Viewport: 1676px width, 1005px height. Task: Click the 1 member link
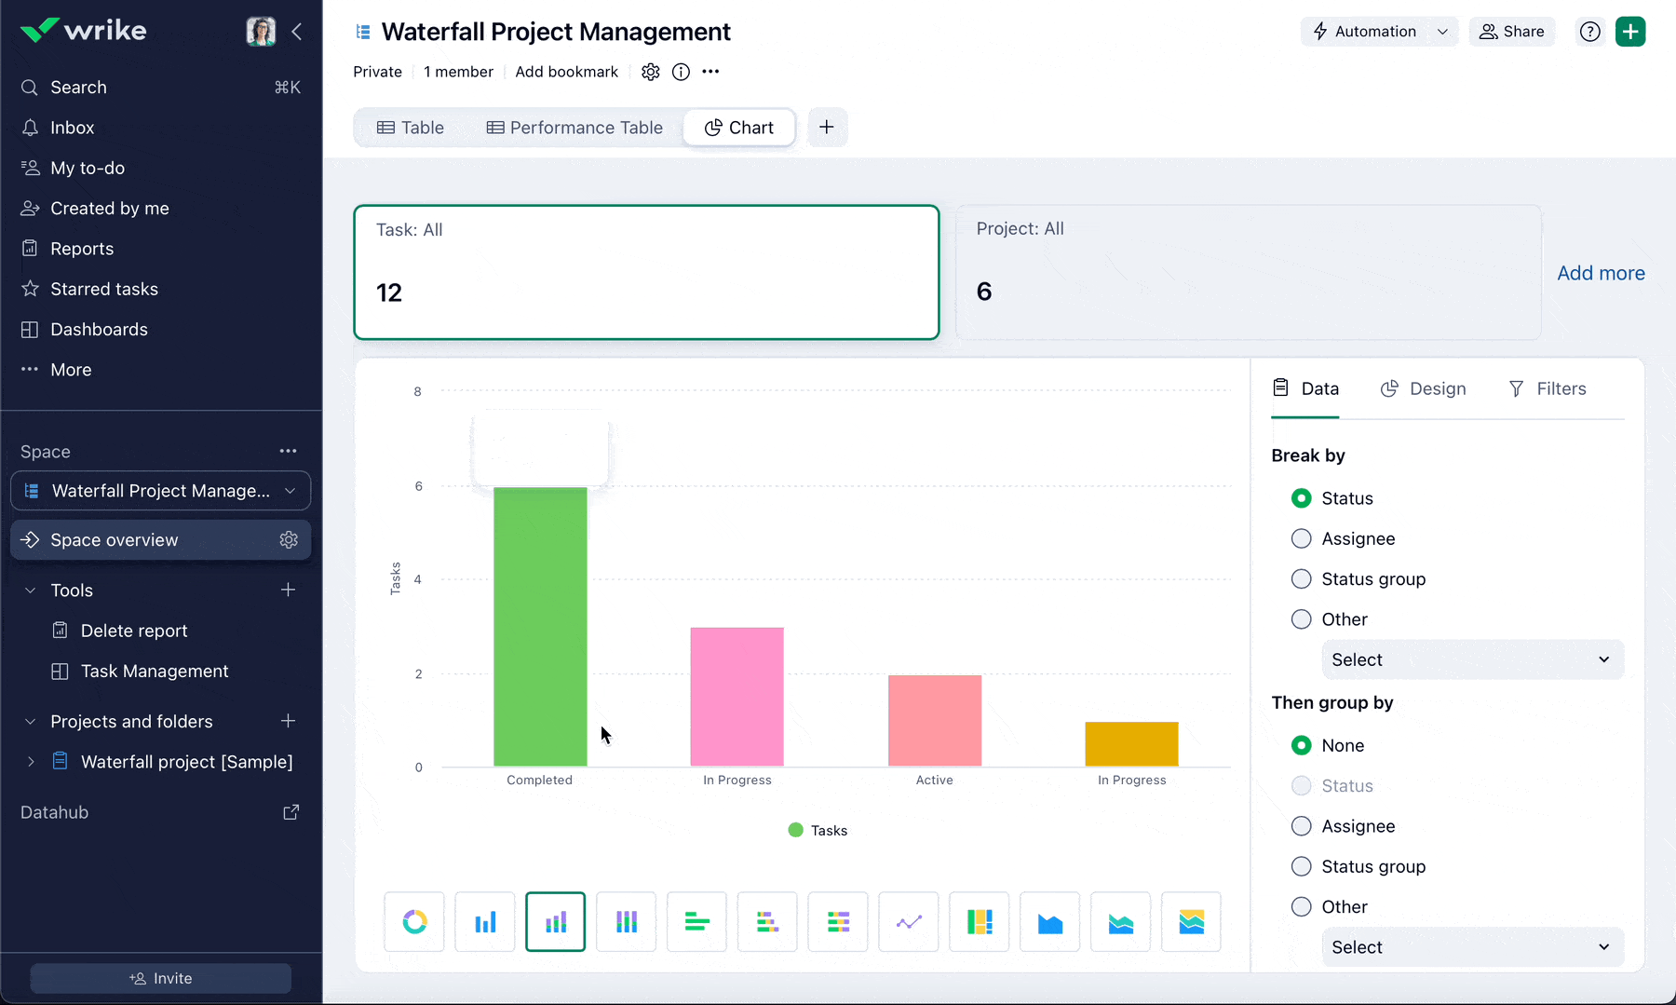[x=458, y=72]
